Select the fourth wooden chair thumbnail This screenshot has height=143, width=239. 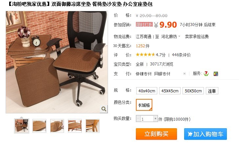[x=75, y=126]
